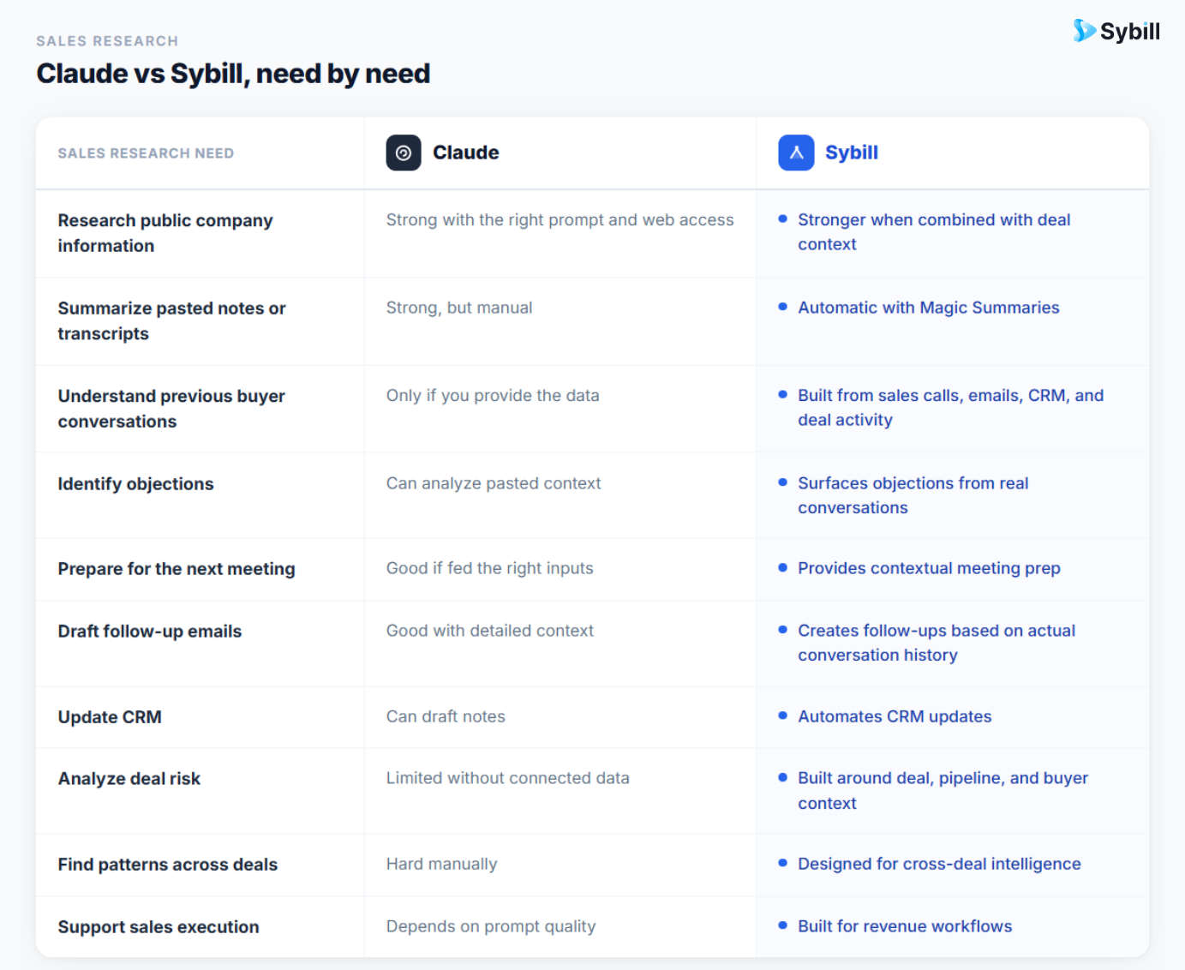Click 'Depends on prompt quality' cell
Viewport: 1185px width, 970px height.
point(491,926)
